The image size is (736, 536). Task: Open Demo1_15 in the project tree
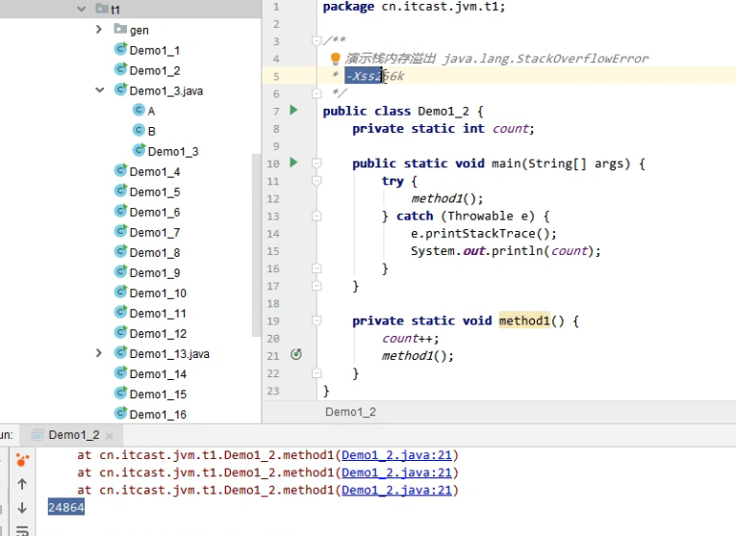[x=158, y=394]
